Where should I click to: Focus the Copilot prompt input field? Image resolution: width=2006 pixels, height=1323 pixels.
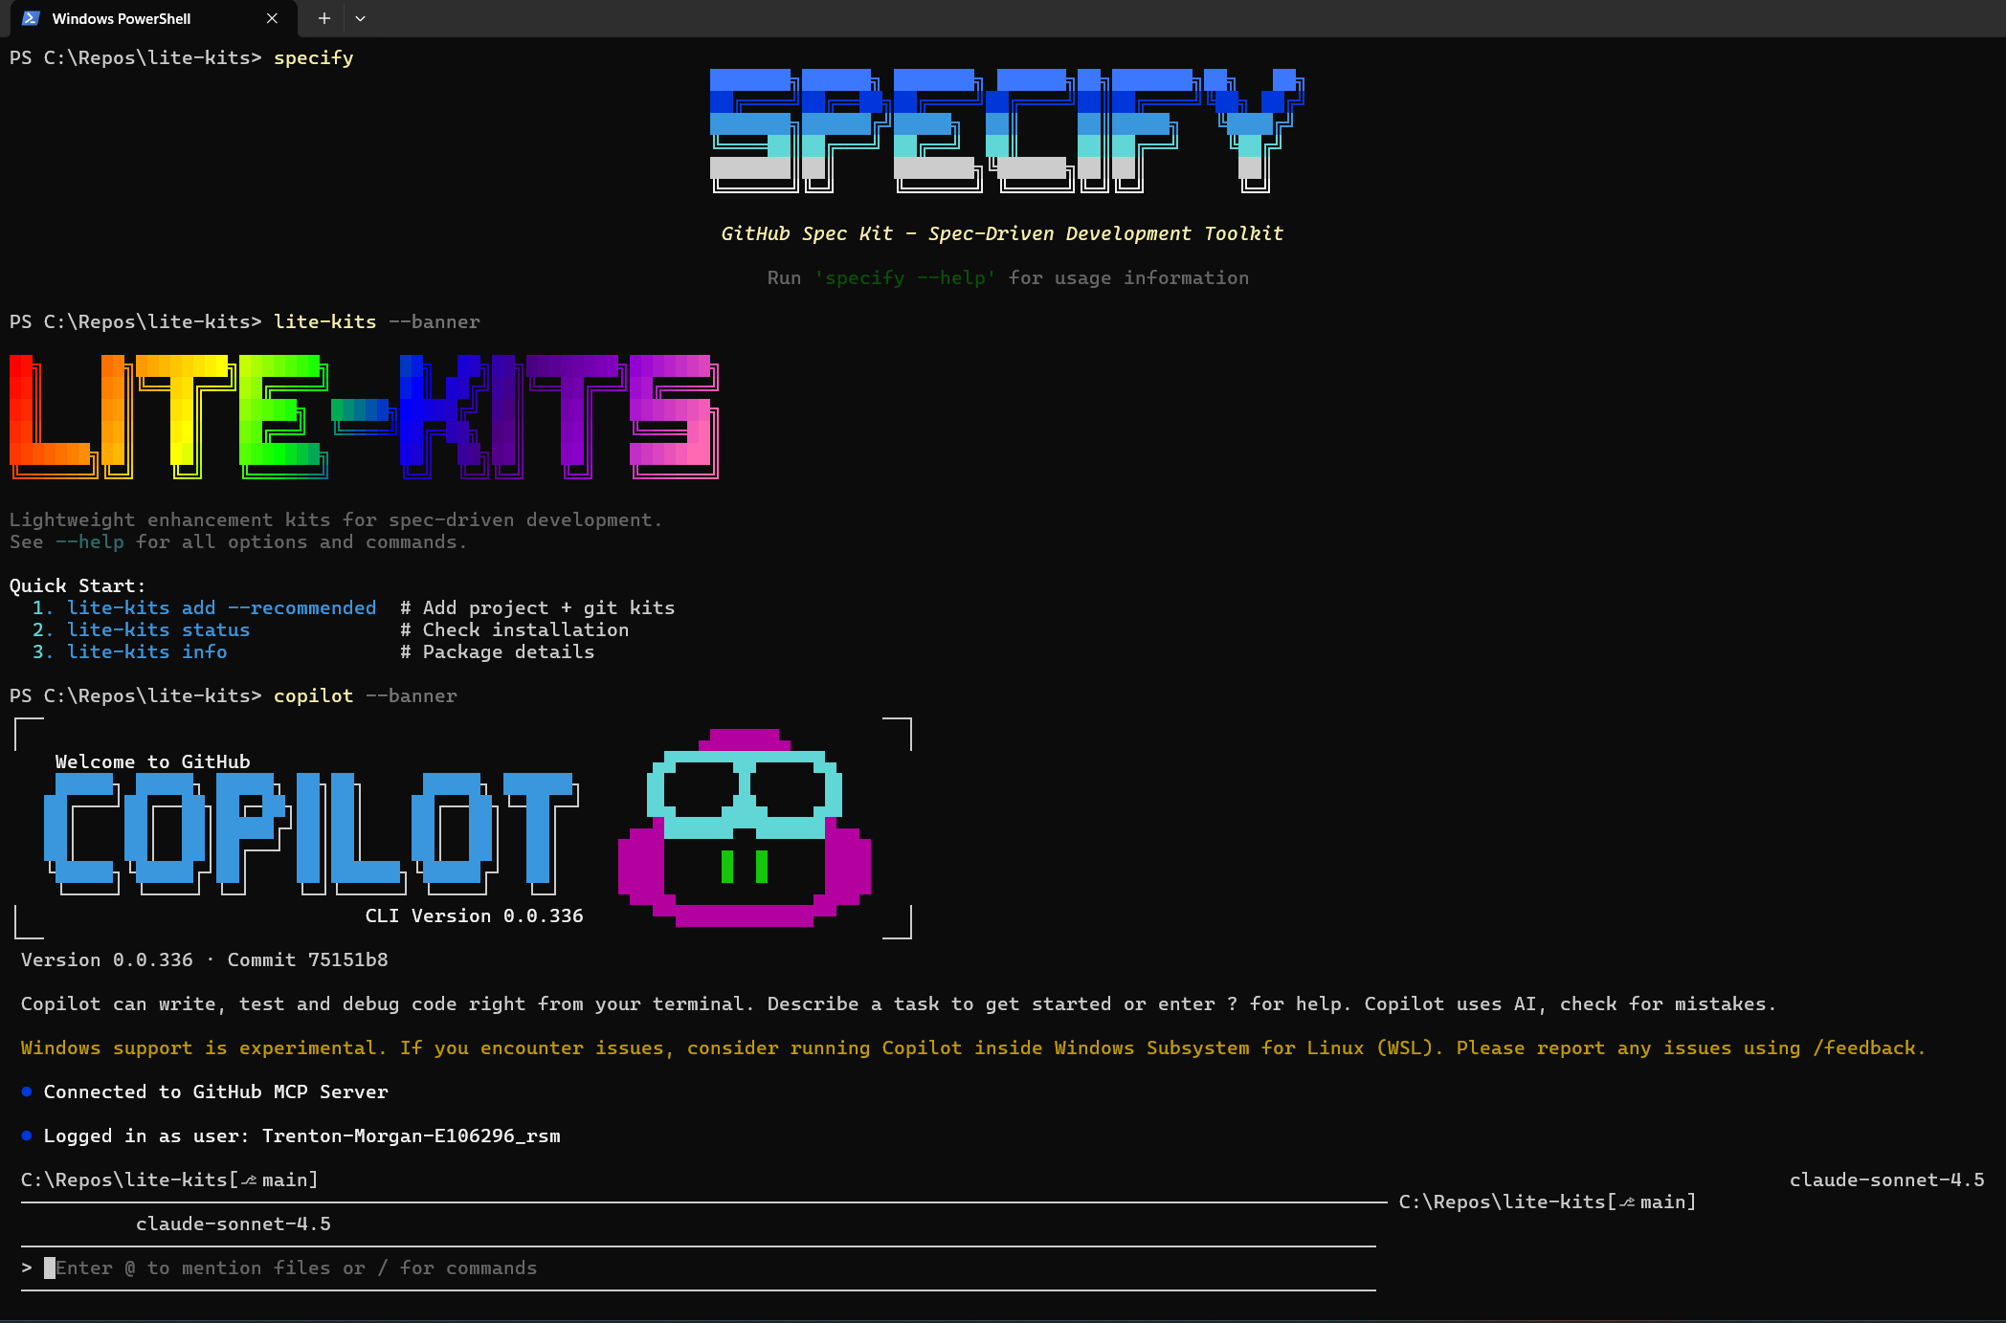click(698, 1268)
